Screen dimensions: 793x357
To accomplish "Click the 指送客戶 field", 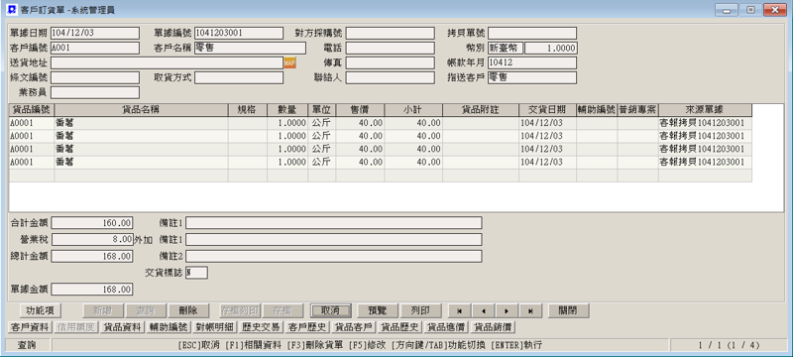I will [532, 78].
